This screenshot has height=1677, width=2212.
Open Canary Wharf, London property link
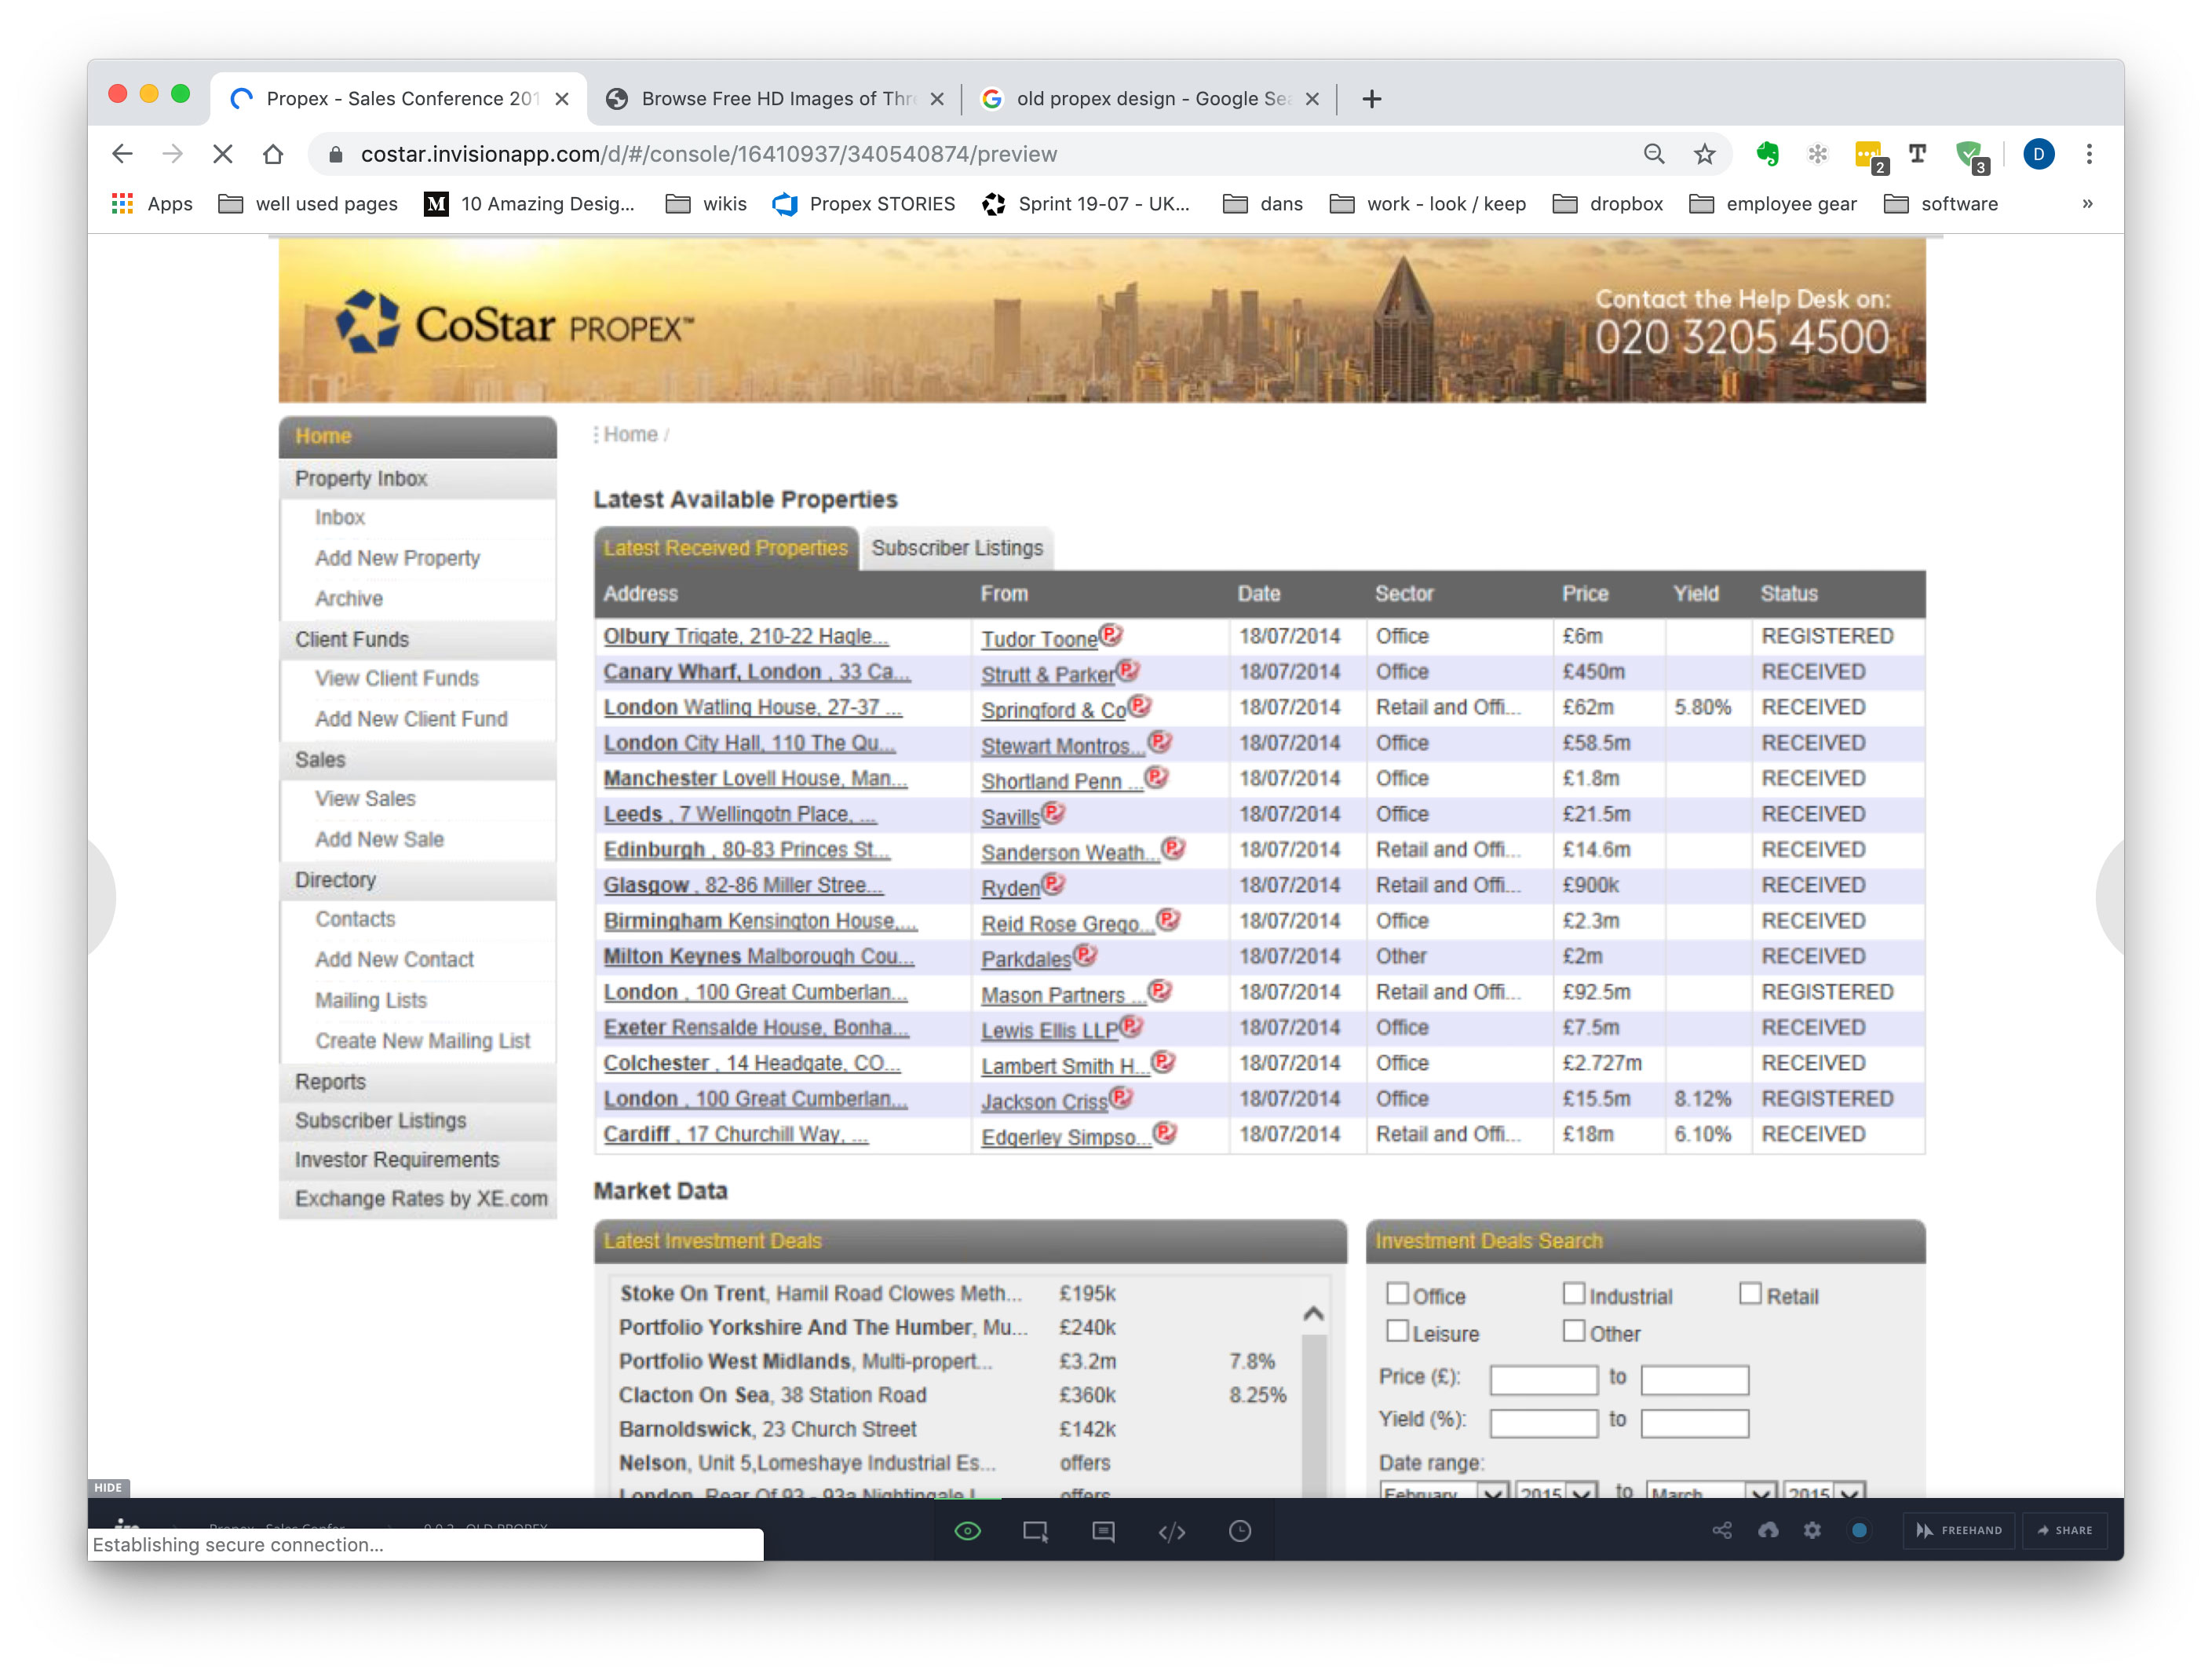756,672
